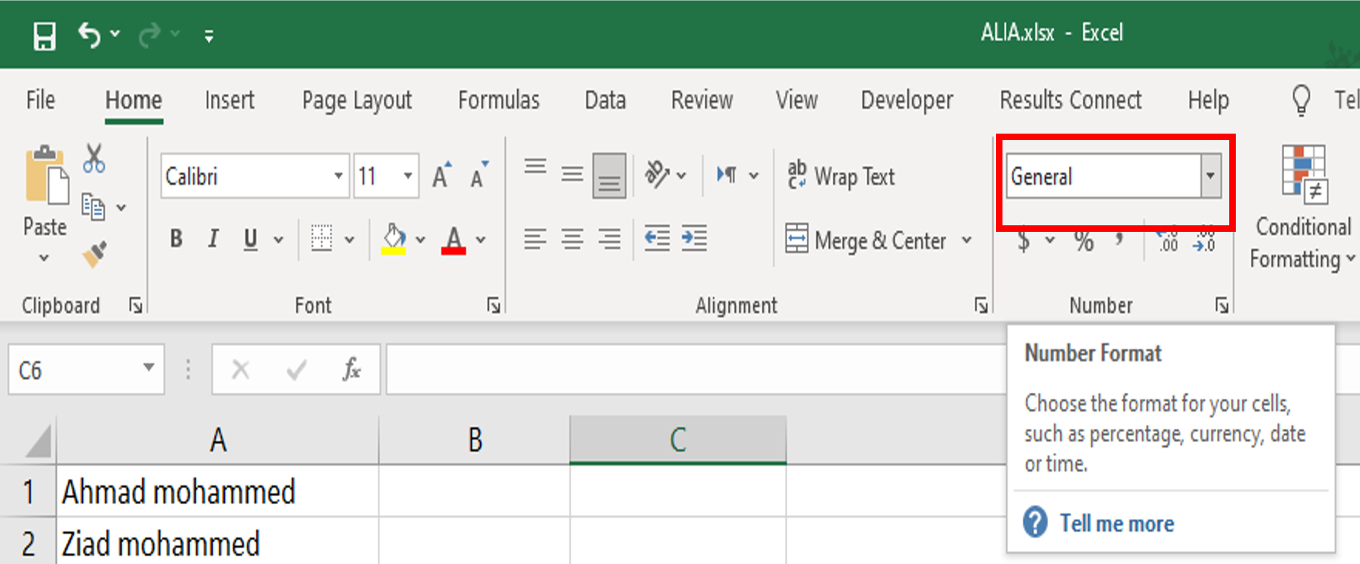Screen dimensions: 1360x564
Task: Apply yellow fill color to cell
Action: 394,239
